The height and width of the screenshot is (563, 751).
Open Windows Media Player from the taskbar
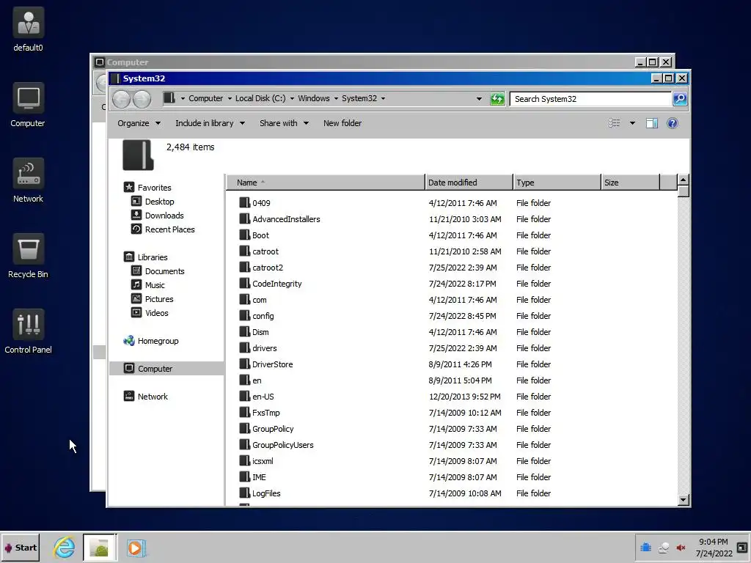click(136, 548)
